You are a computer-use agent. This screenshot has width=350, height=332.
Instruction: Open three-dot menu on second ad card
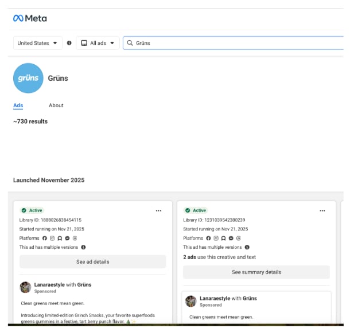tap(322, 210)
